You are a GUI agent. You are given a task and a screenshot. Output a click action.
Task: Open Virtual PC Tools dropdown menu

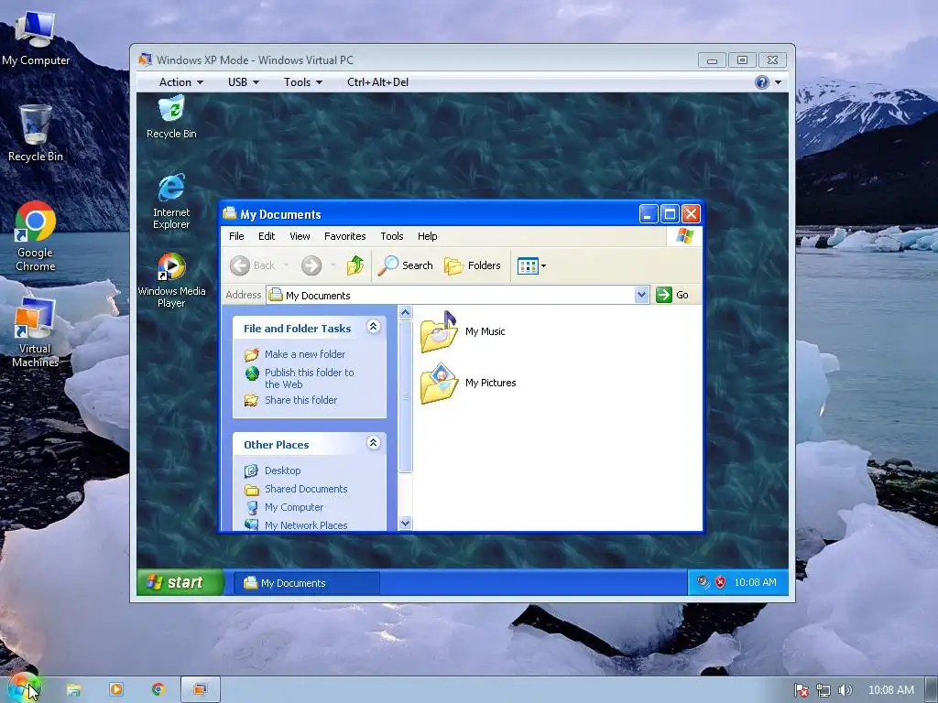pyautogui.click(x=302, y=81)
